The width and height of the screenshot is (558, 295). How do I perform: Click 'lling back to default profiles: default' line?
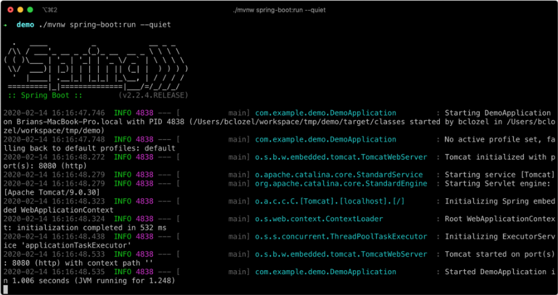pos(89,148)
